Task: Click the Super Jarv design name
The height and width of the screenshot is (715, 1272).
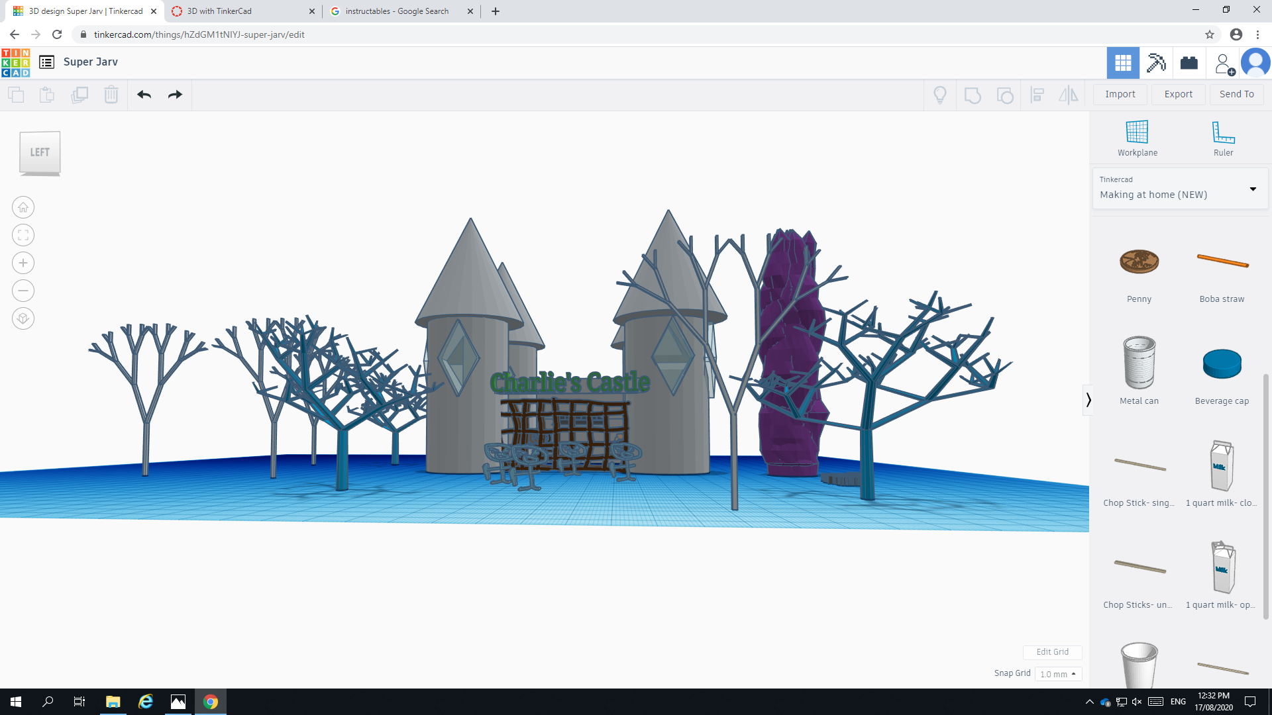Action: click(x=91, y=62)
